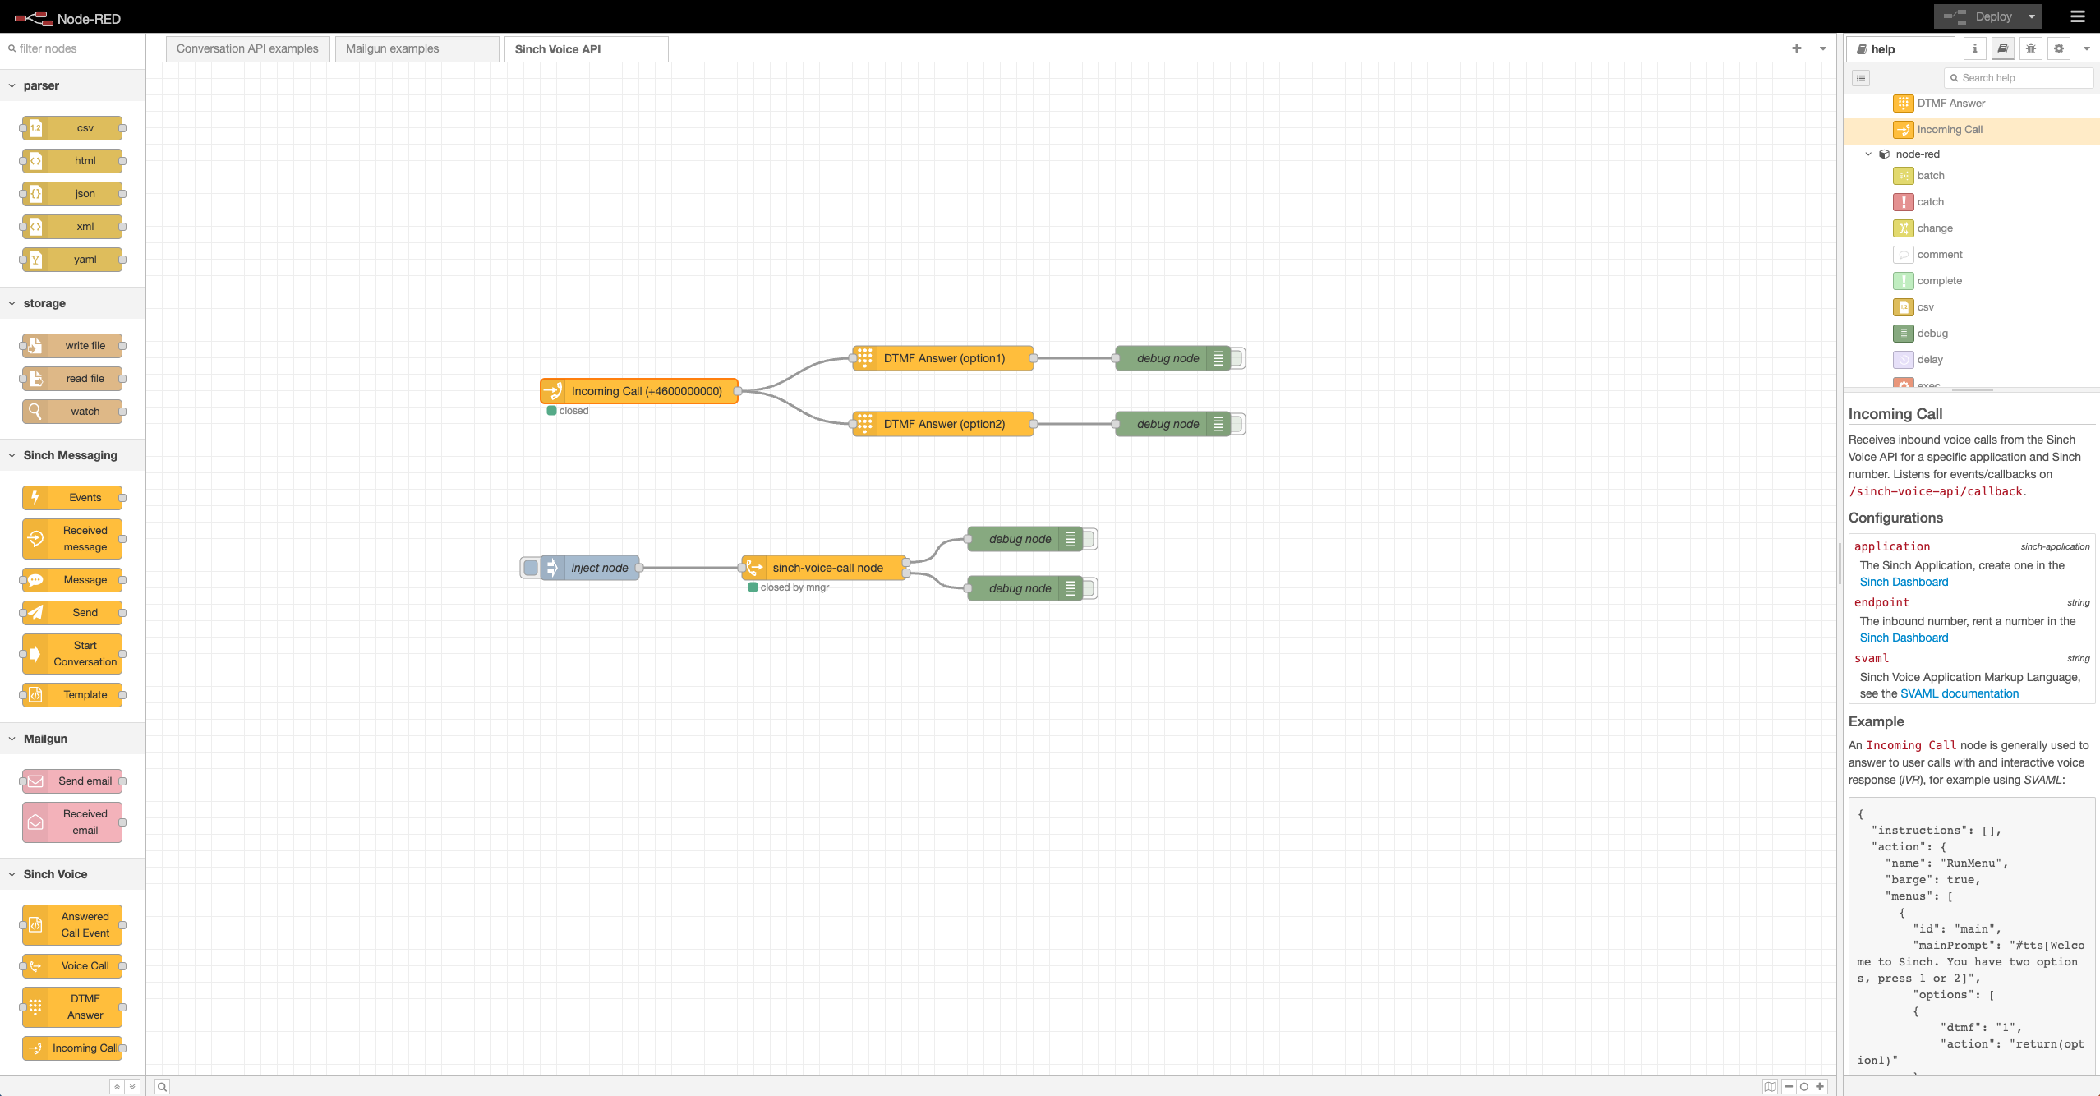Viewport: 2100px width, 1096px height.
Task: Open the info sidebar tab icon
Action: [x=1975, y=48]
